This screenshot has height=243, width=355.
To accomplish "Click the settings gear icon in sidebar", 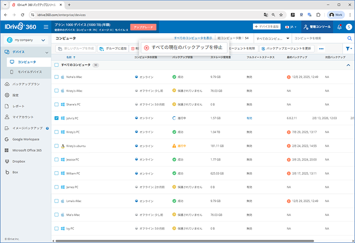I will (x=7, y=95).
